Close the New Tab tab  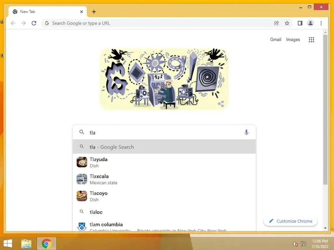click(x=81, y=12)
